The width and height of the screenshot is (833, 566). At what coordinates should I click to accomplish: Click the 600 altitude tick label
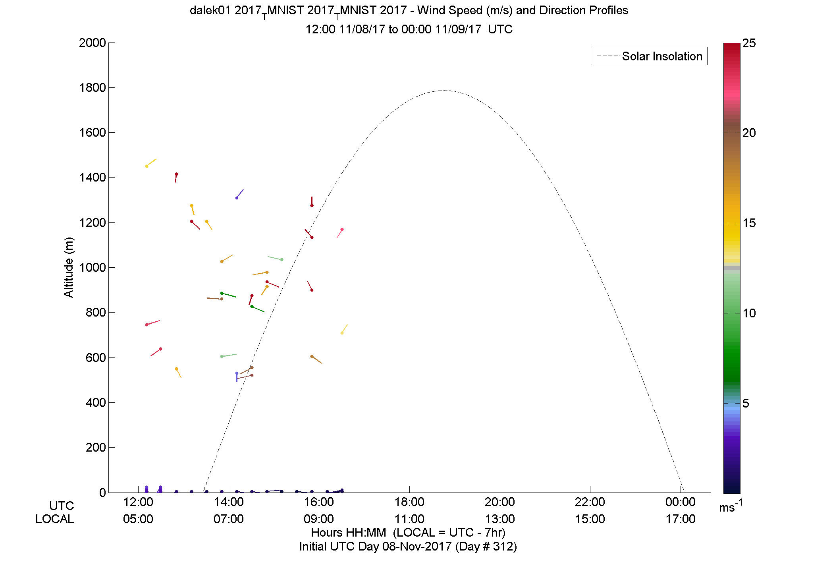click(95, 357)
